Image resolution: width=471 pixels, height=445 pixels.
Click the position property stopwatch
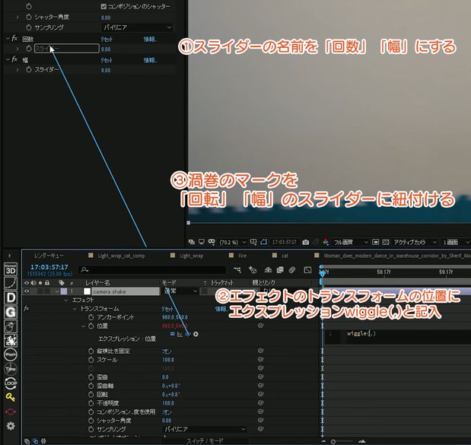[x=91, y=326]
